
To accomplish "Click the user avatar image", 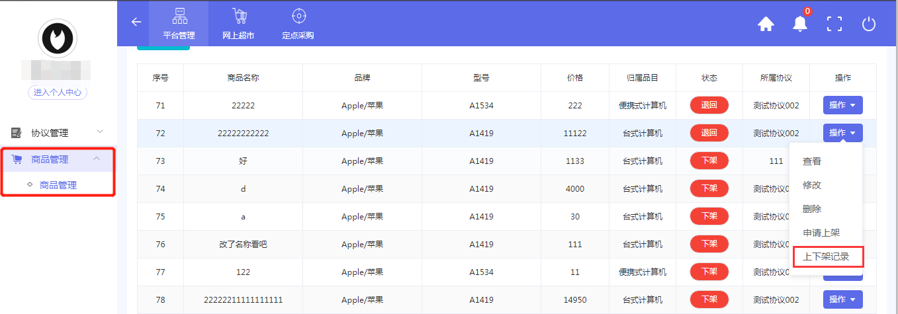I will click(x=58, y=38).
